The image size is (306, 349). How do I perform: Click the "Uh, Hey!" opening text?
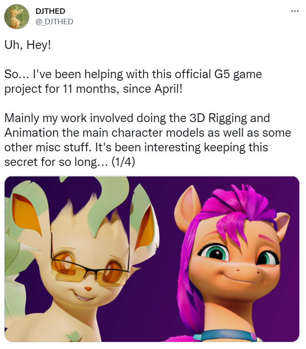(28, 45)
